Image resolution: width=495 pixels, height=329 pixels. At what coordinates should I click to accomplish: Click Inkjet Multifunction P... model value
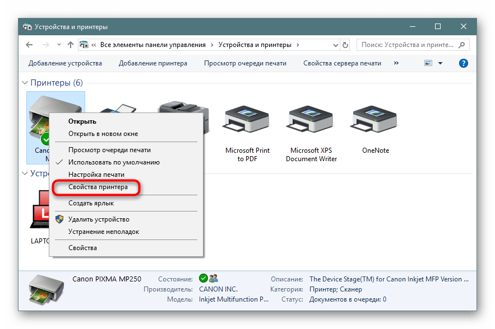coord(234,299)
